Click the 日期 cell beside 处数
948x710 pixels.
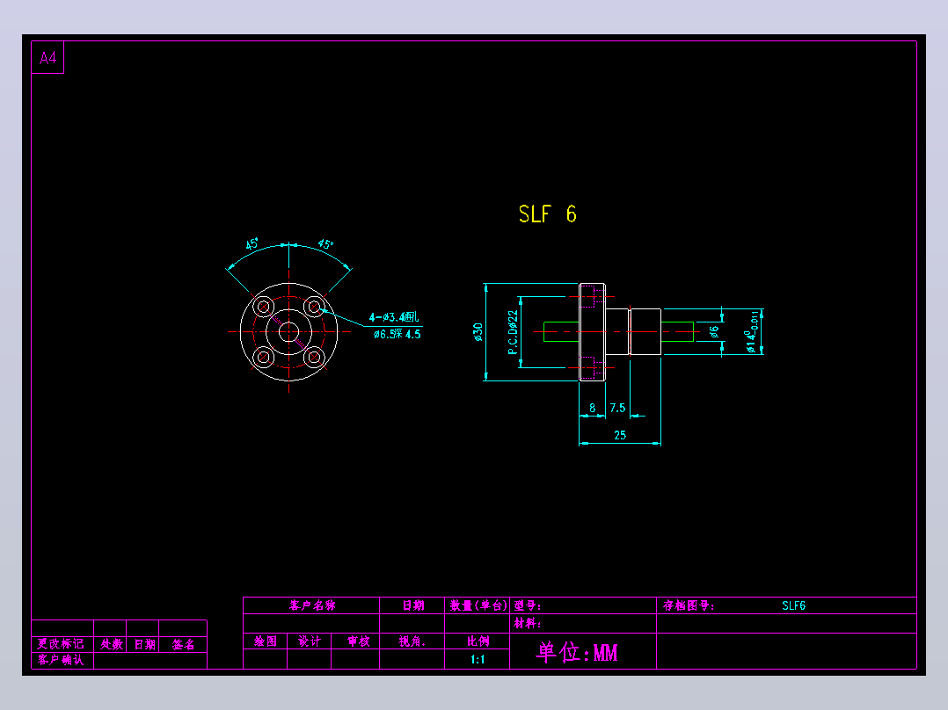click(144, 645)
